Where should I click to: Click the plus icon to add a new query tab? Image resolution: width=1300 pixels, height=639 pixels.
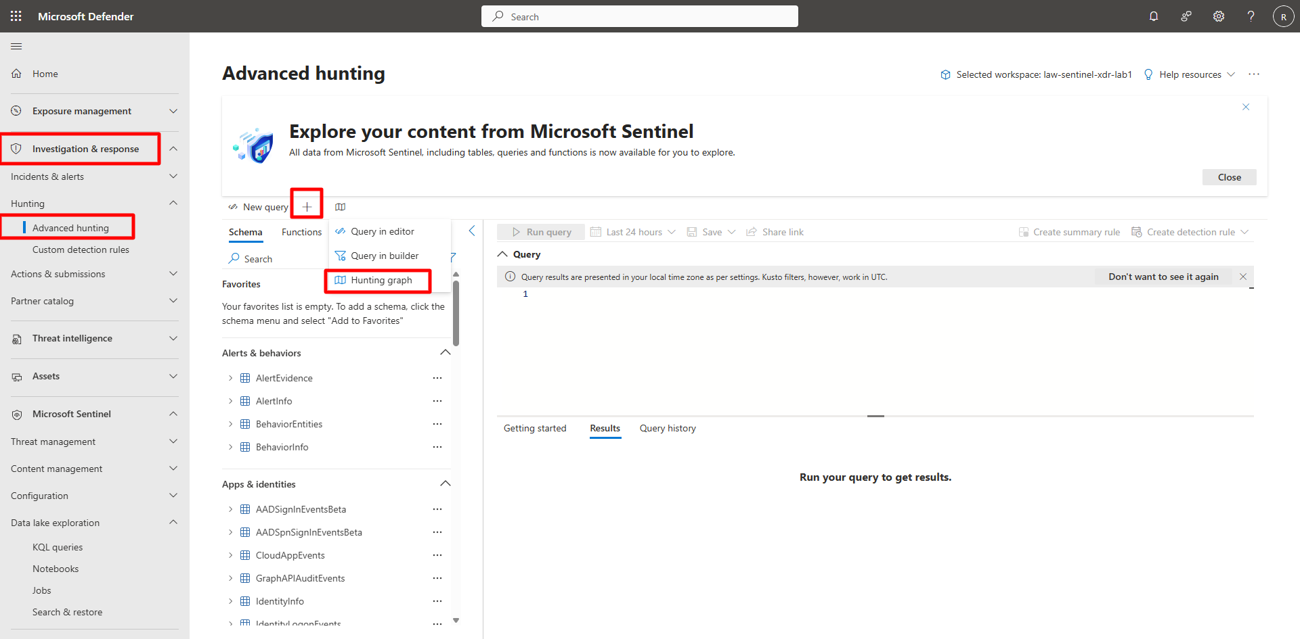(x=307, y=207)
